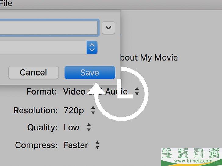Click the My Movie title text
This screenshot has width=222, height=166.
(159, 57)
